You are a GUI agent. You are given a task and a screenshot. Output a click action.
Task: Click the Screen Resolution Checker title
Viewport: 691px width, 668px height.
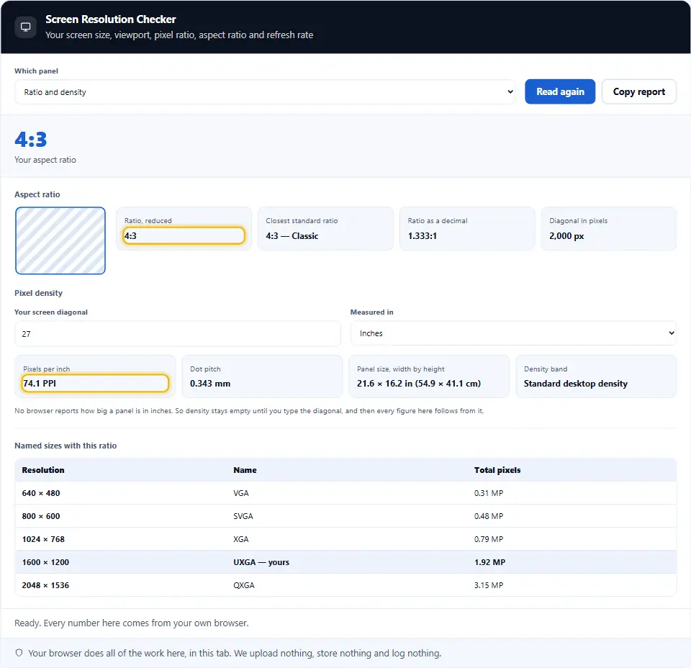(x=111, y=19)
